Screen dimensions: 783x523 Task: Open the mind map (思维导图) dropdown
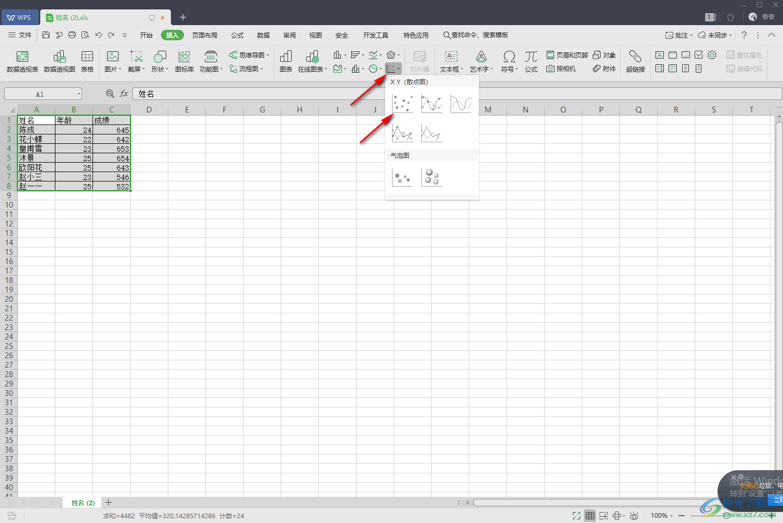click(x=249, y=55)
